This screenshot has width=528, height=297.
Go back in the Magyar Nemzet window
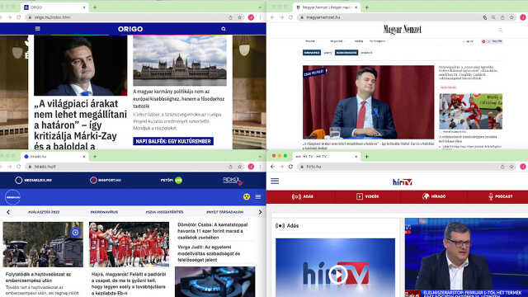[x=272, y=17]
